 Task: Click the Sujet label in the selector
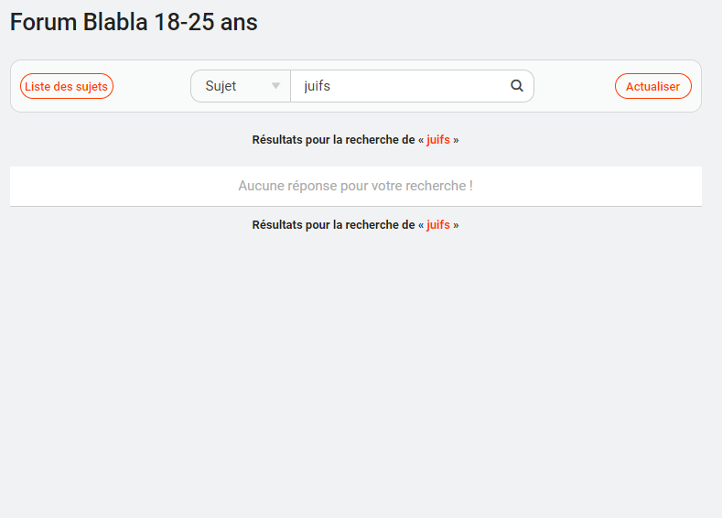point(221,86)
